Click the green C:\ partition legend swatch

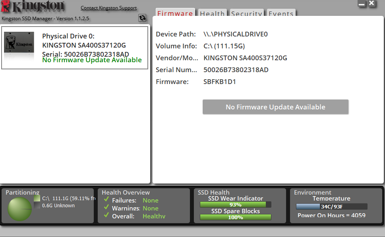(x=37, y=198)
